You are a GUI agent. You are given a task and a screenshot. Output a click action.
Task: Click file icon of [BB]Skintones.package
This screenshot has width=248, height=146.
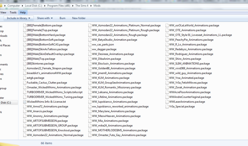(24, 63)
